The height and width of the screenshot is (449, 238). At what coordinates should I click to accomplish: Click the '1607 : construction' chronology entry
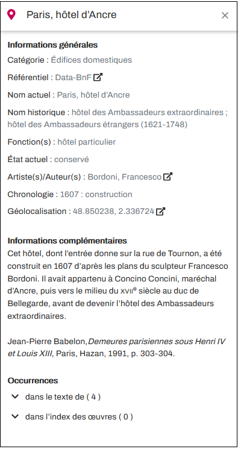pyautogui.click(x=96, y=194)
